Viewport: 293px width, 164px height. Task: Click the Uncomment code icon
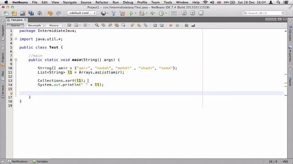(x=193, y=26)
